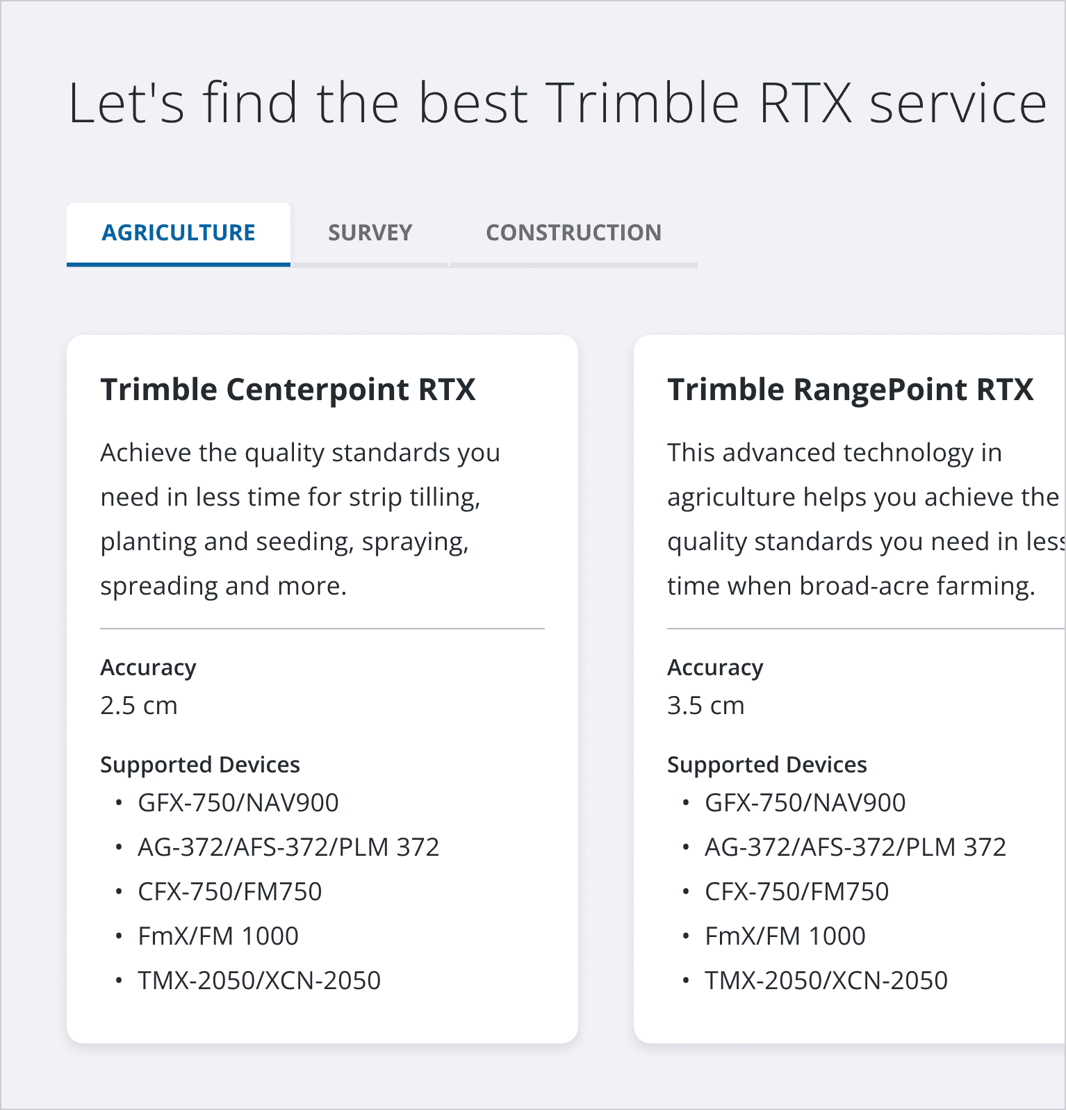
Task: Click Supported Devices label in Centerpoint card
Action: 200,765
